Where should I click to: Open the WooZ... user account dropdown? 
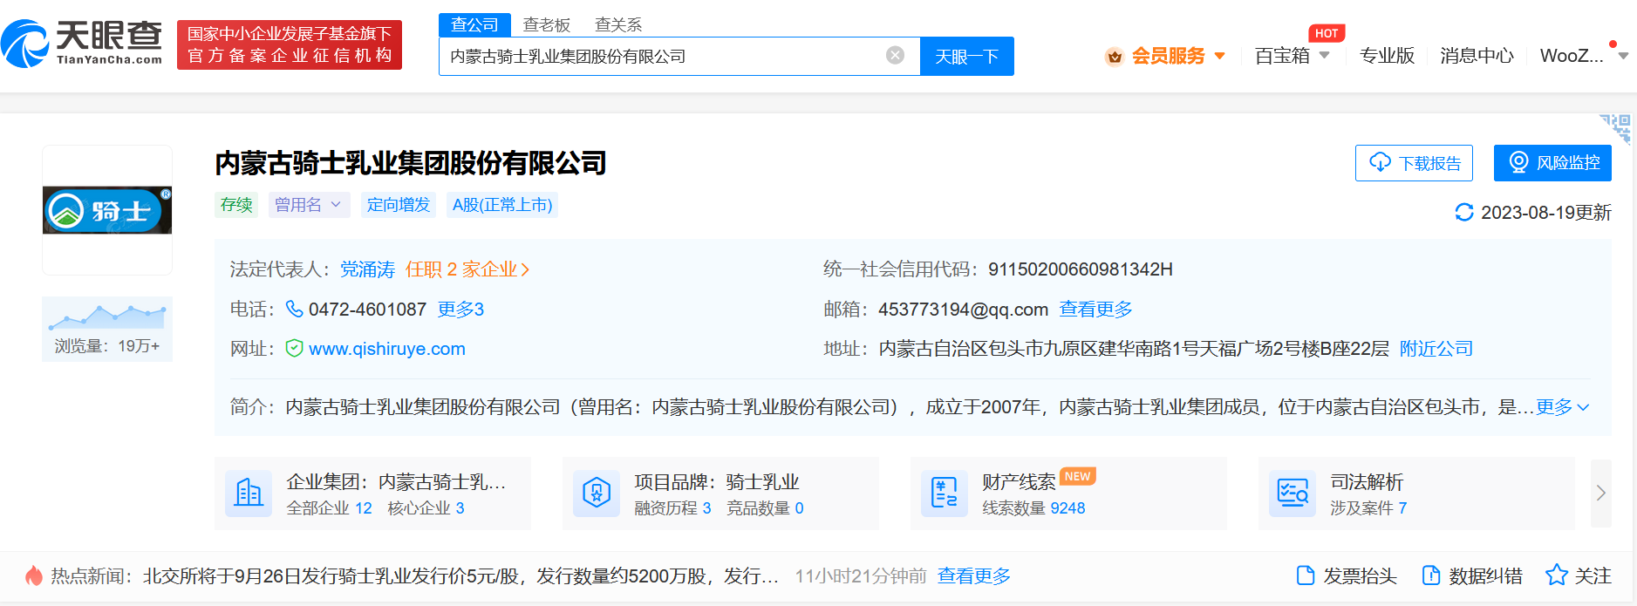click(1584, 56)
